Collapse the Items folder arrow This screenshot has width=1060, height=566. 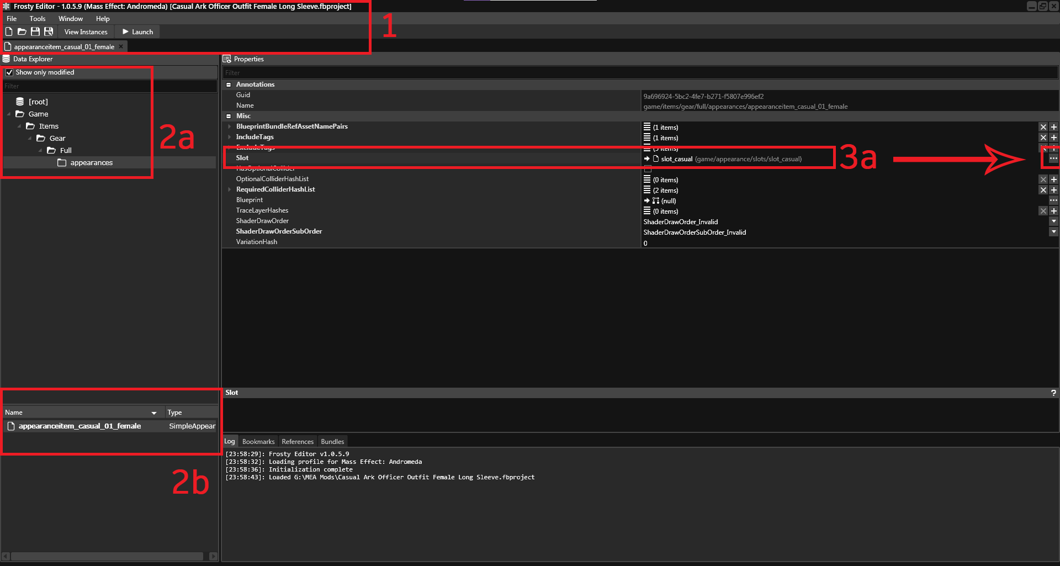(19, 126)
